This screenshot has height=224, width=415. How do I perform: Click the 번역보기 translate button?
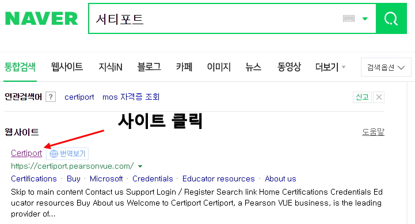click(x=67, y=154)
